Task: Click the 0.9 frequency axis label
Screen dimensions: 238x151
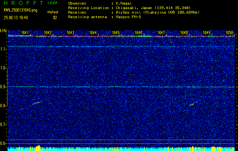Action: [3, 87]
